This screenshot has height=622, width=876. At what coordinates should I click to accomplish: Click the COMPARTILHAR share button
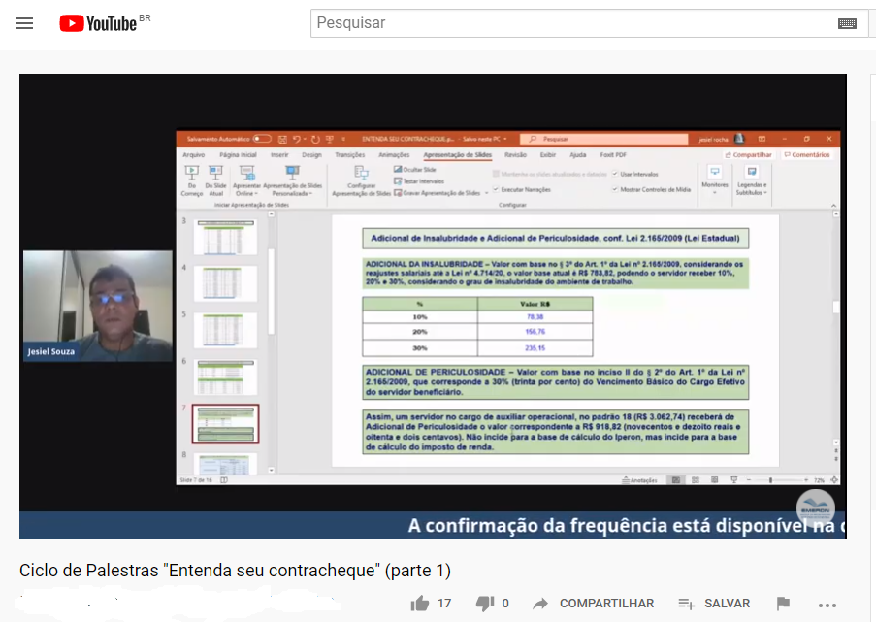coord(594,604)
